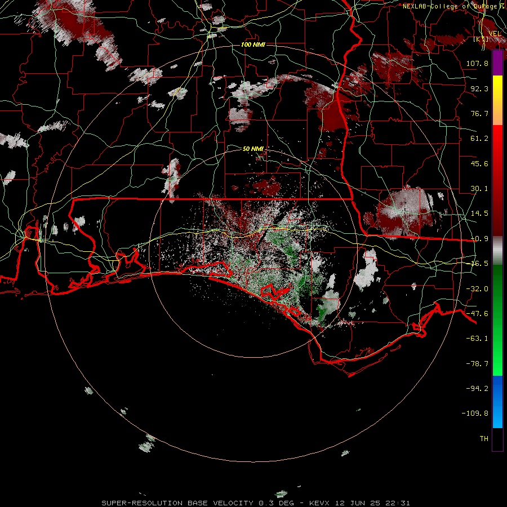Click the -0.9 value on velocity scale
The width and height of the screenshot is (507, 507).
click(479, 239)
